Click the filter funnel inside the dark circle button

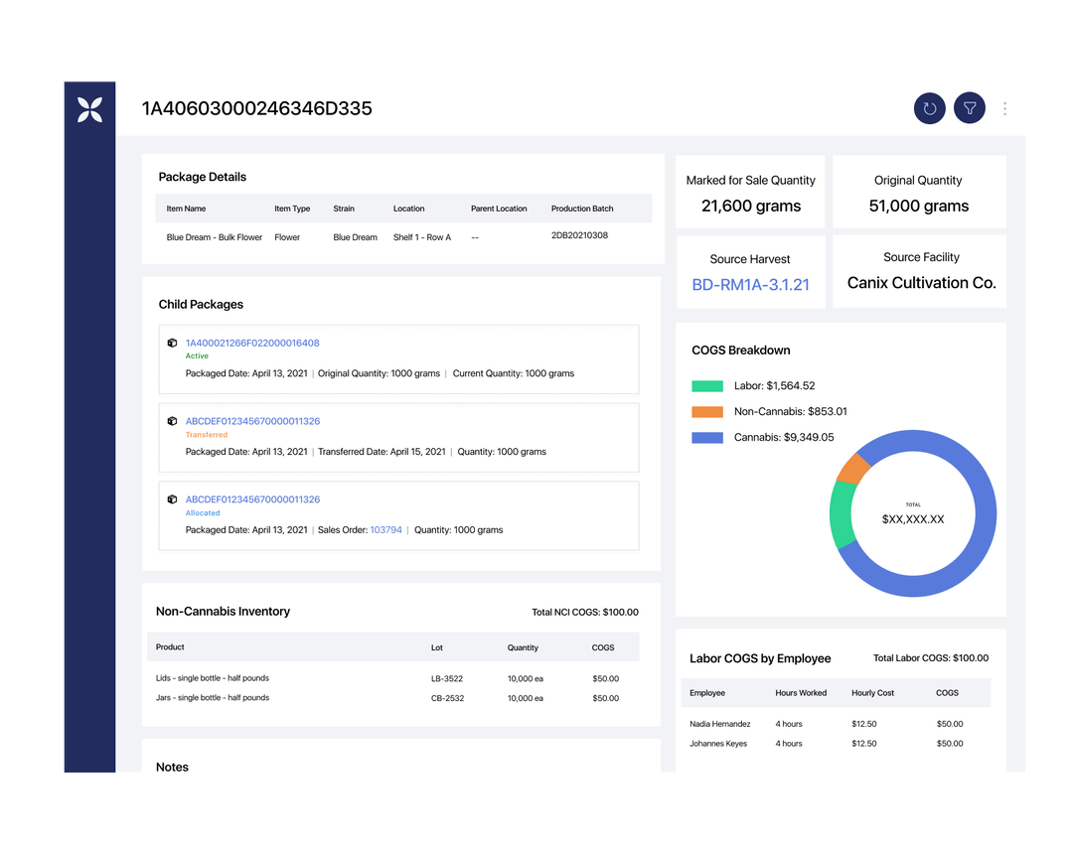(969, 108)
